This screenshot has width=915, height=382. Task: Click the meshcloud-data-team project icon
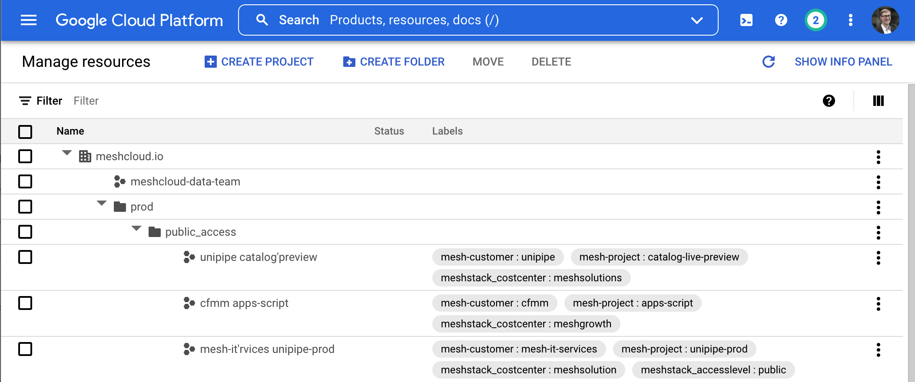coord(119,181)
